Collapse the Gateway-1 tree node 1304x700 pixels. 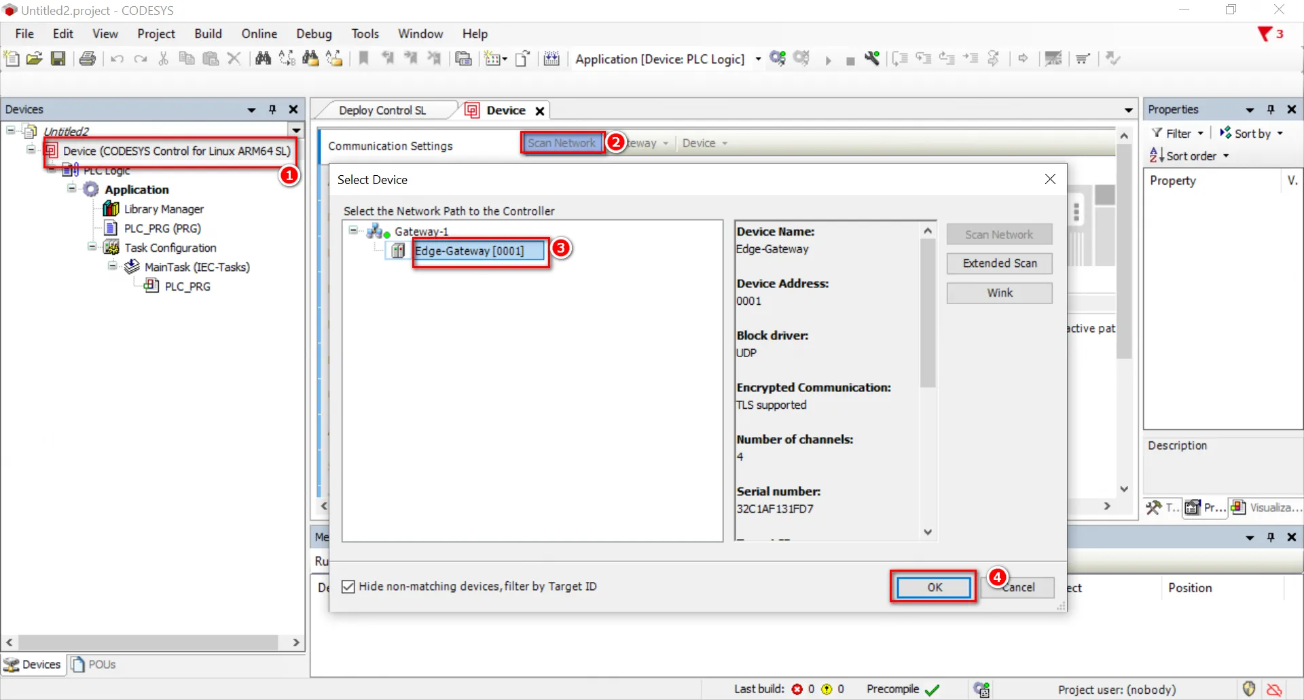[x=353, y=231]
